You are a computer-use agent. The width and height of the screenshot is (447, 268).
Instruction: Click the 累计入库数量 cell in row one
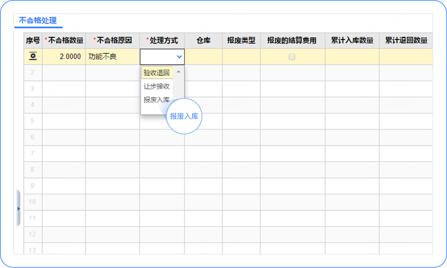coord(352,57)
